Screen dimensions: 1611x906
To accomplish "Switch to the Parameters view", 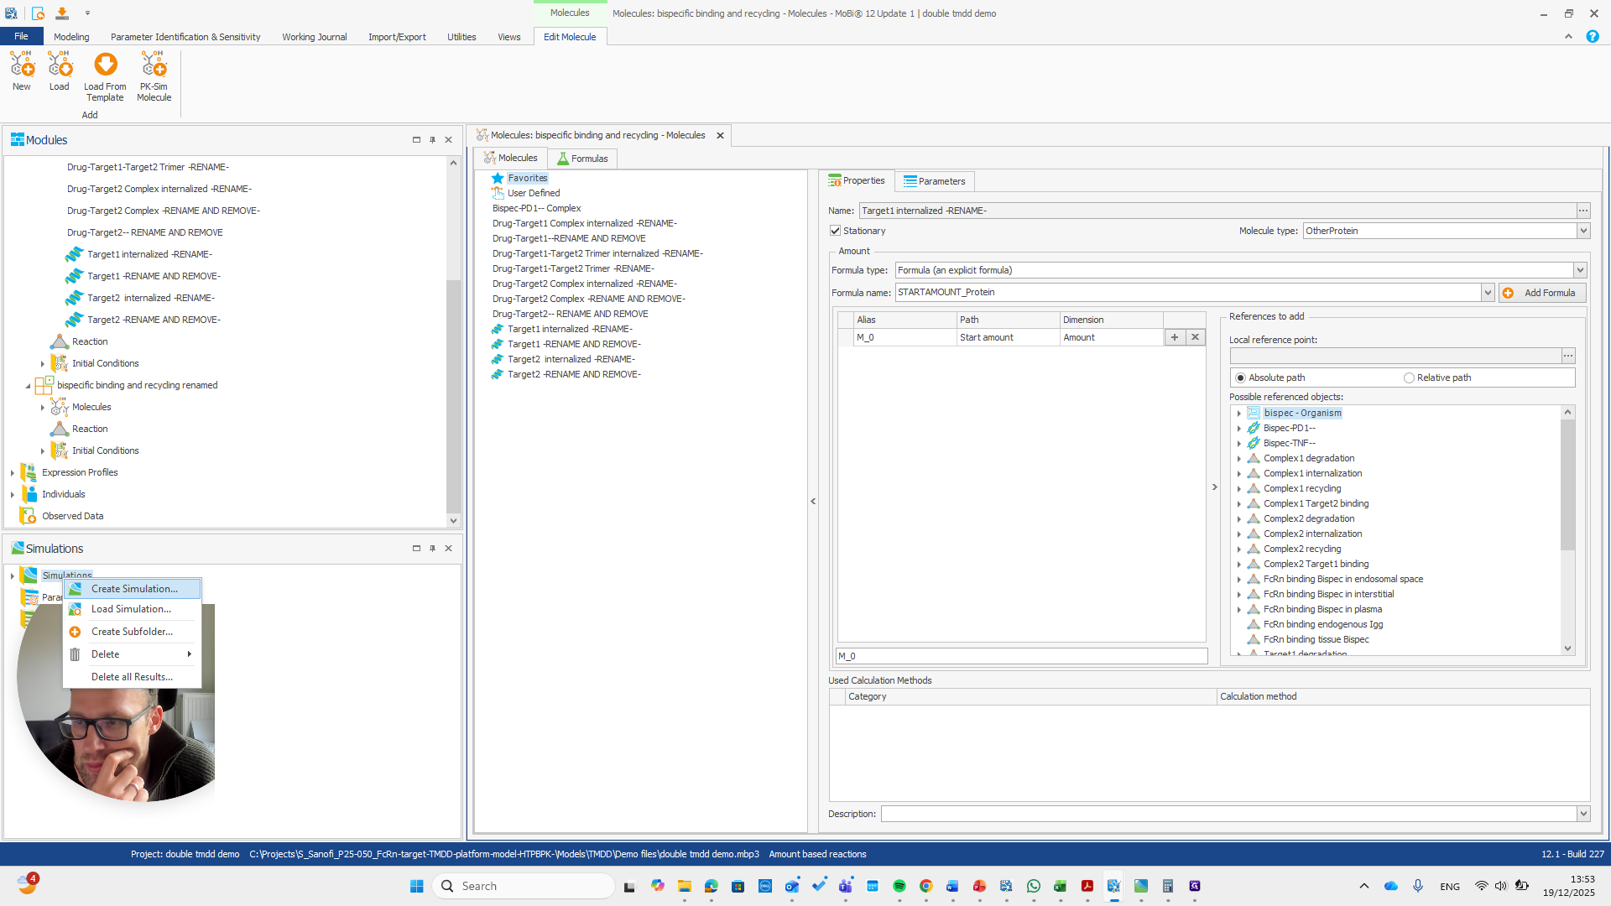I will coord(934,181).
